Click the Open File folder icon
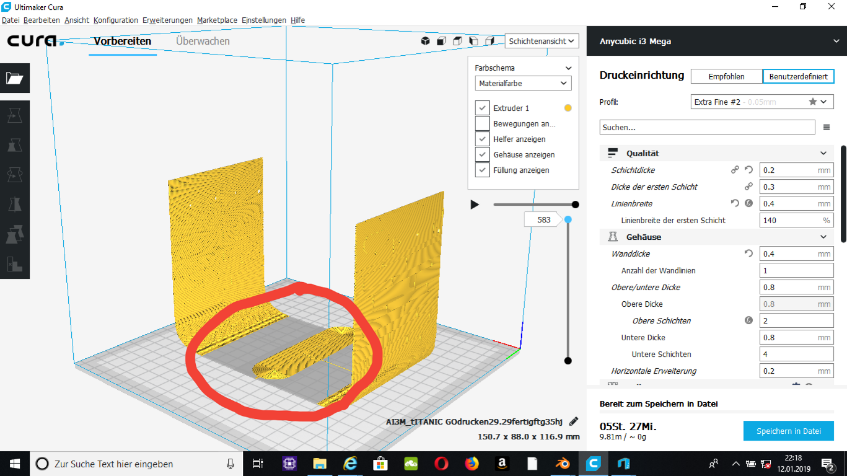Image resolution: width=847 pixels, height=476 pixels. [x=14, y=78]
